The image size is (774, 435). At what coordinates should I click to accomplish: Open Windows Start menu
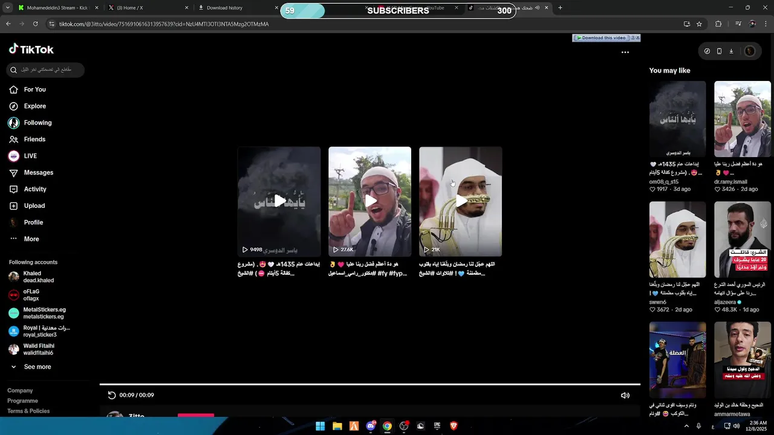pyautogui.click(x=320, y=426)
